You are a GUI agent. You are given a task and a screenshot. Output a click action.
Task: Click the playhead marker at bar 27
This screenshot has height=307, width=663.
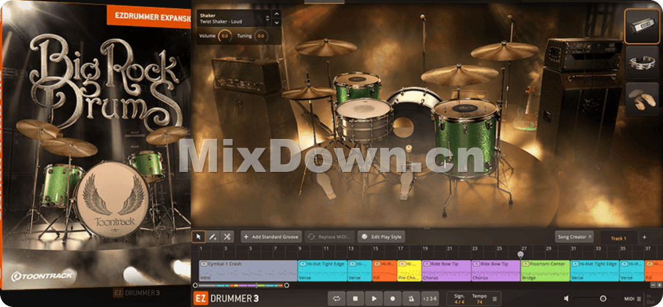(521, 254)
